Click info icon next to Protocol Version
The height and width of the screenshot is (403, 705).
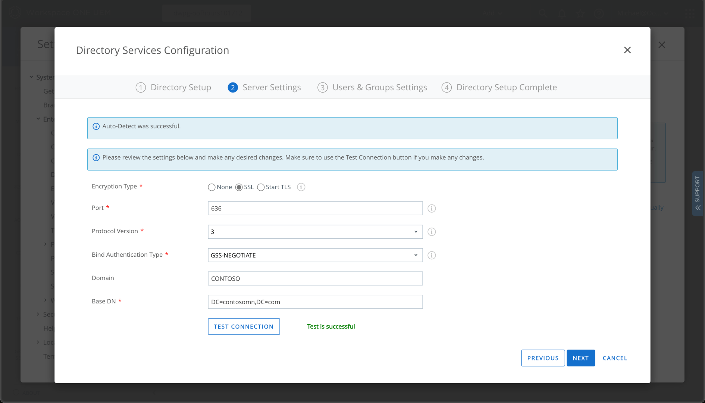(x=432, y=232)
